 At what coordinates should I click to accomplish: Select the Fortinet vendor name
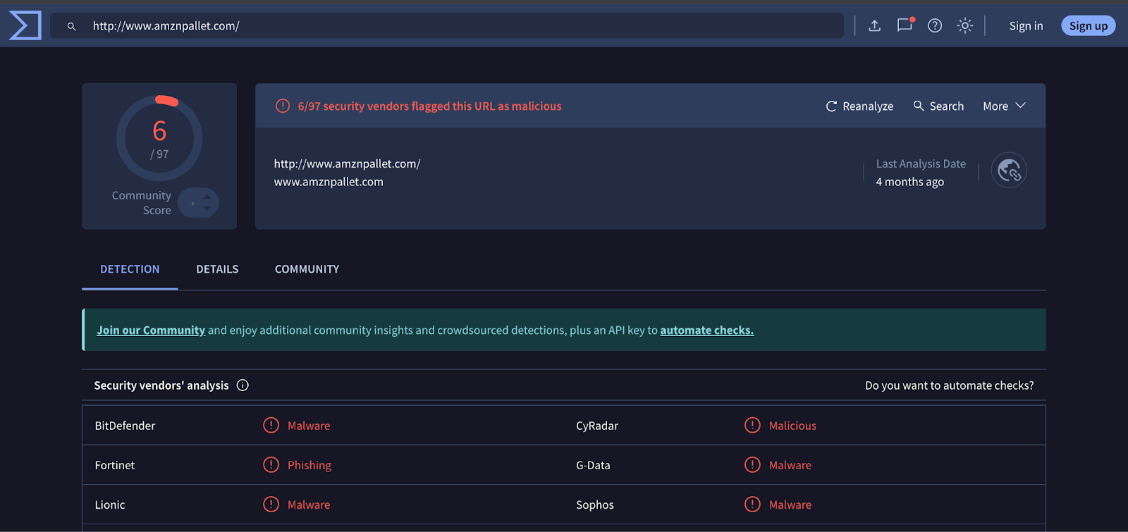click(x=115, y=465)
